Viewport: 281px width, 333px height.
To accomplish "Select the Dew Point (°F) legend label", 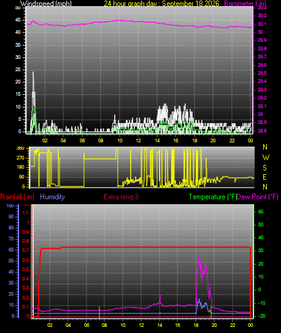I will (x=258, y=197).
